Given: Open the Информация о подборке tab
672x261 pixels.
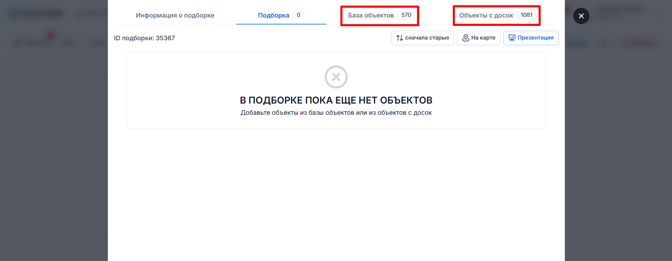Looking at the screenshot, I should tap(175, 15).
